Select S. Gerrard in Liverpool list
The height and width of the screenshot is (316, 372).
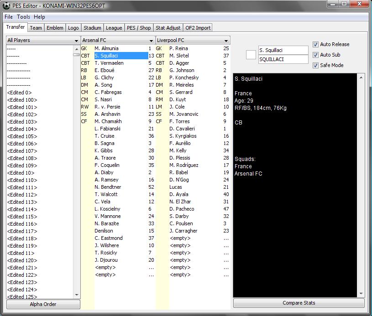click(x=193, y=92)
